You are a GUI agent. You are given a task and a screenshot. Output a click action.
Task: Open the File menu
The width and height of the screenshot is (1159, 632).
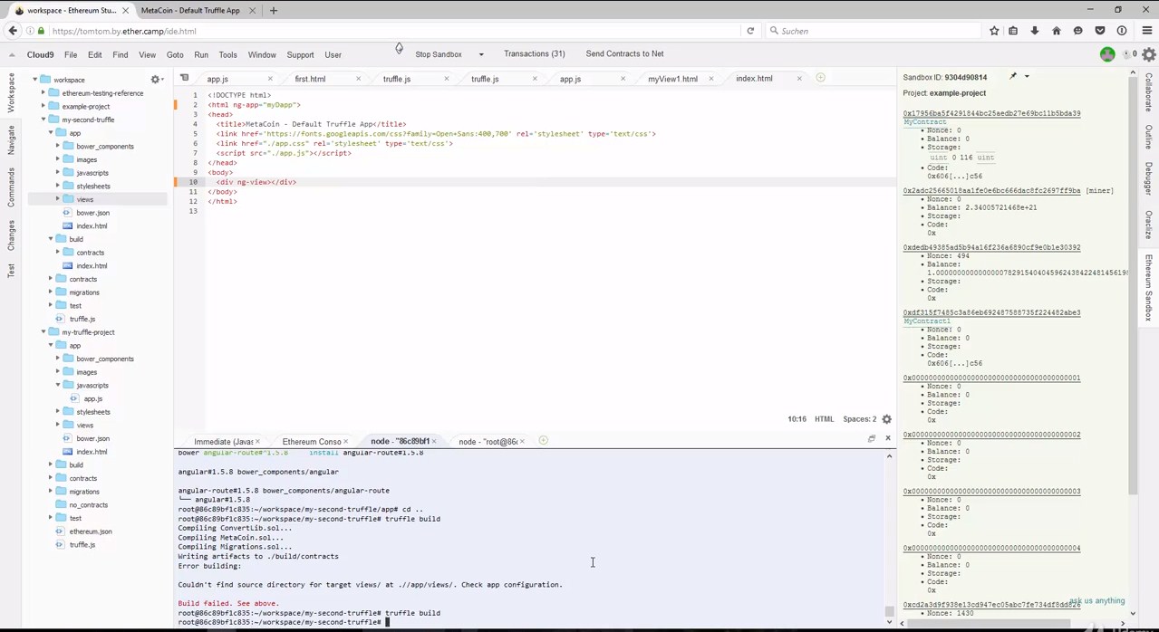71,55
